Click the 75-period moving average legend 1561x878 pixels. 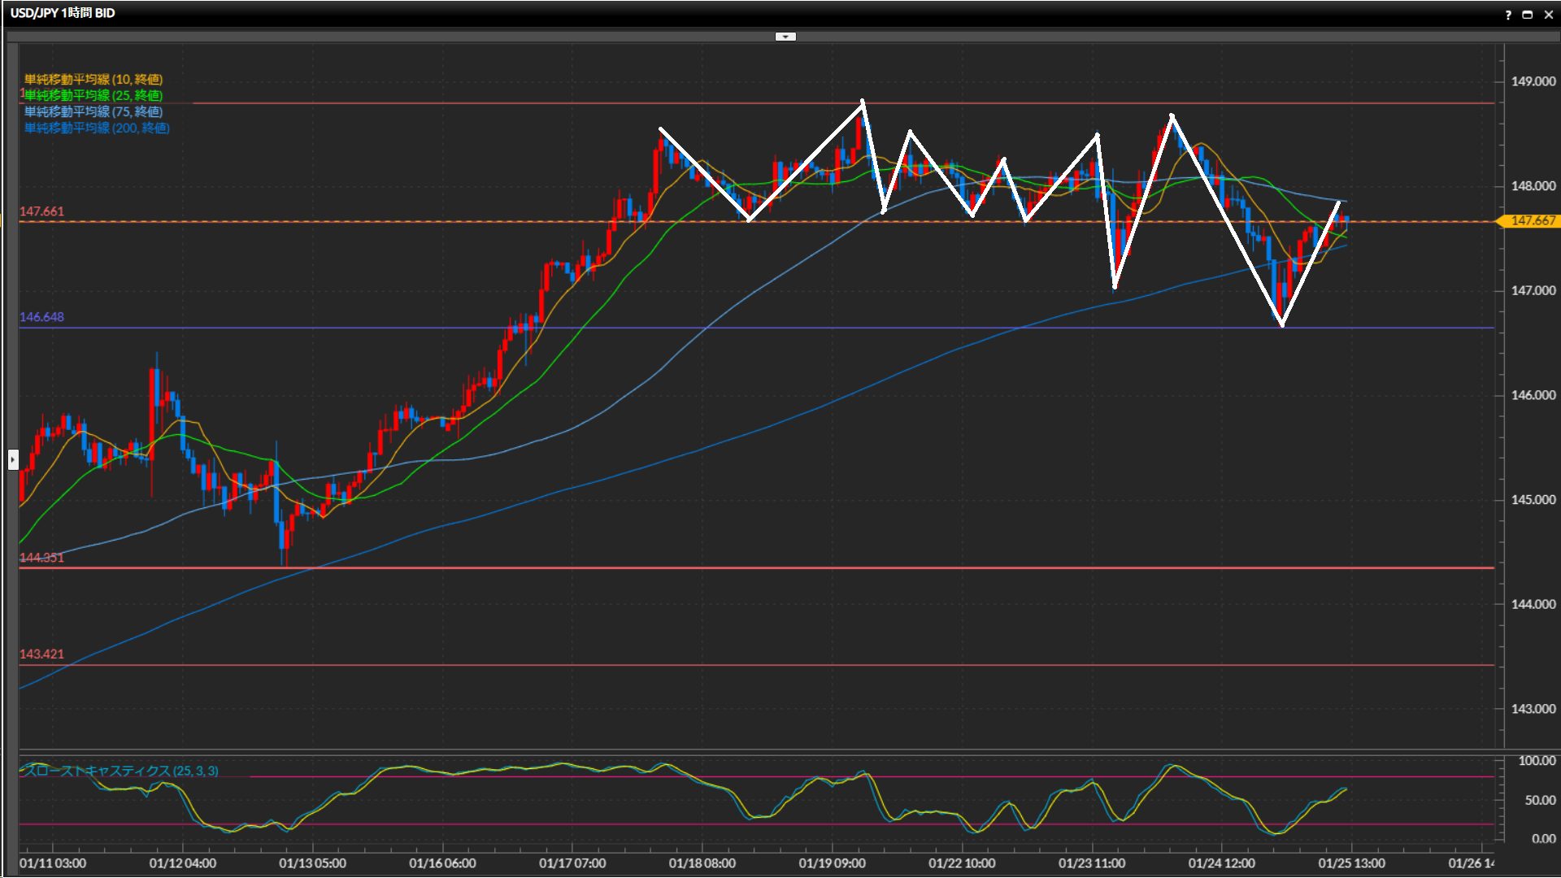pyautogui.click(x=93, y=112)
